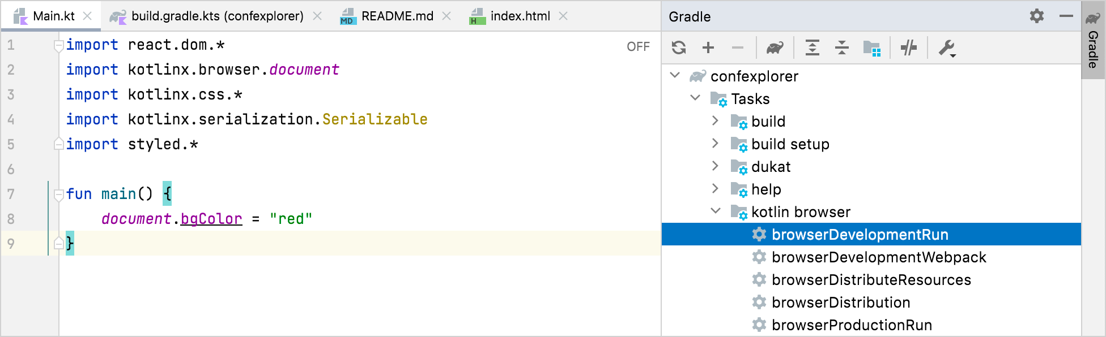Select the help task folder

pyautogui.click(x=871, y=189)
